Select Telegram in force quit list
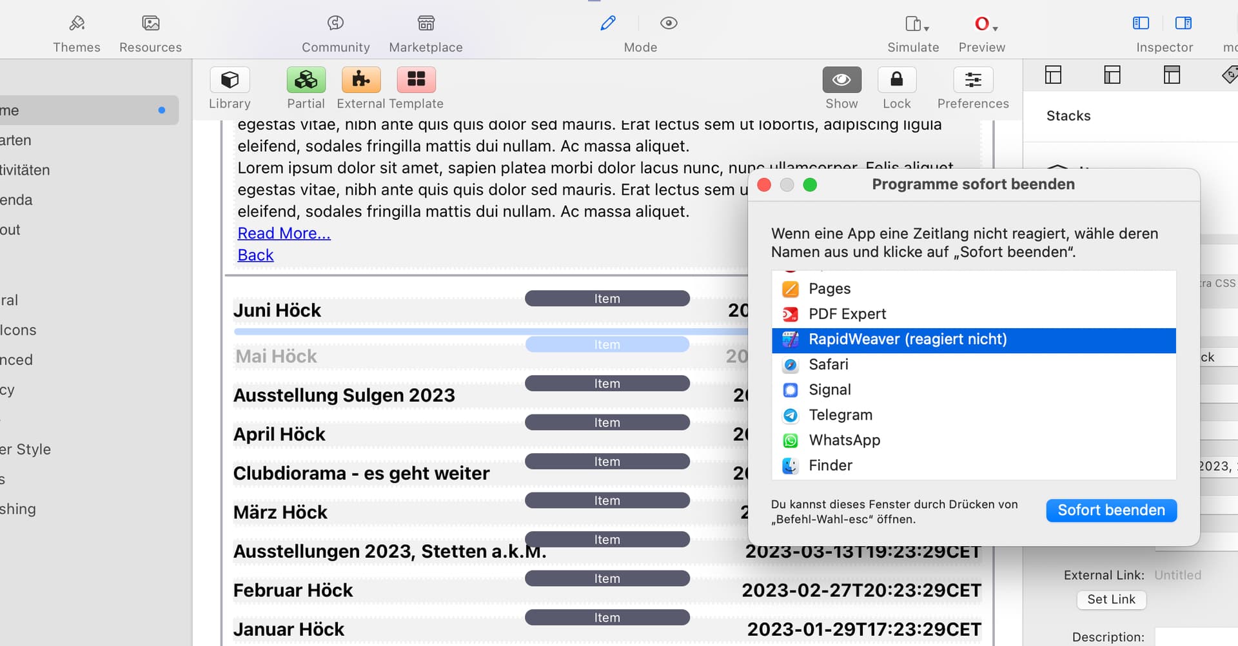 point(974,415)
